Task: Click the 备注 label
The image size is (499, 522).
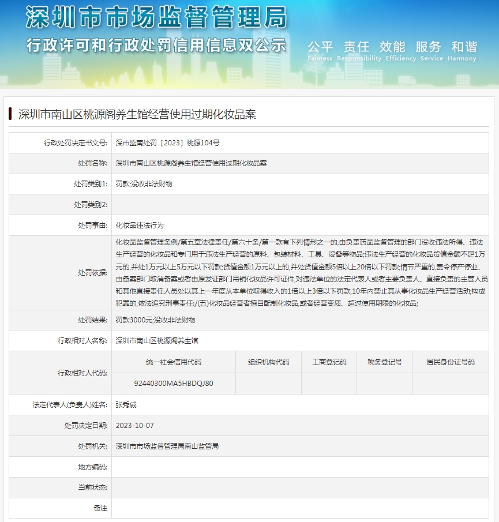Action: (x=100, y=508)
